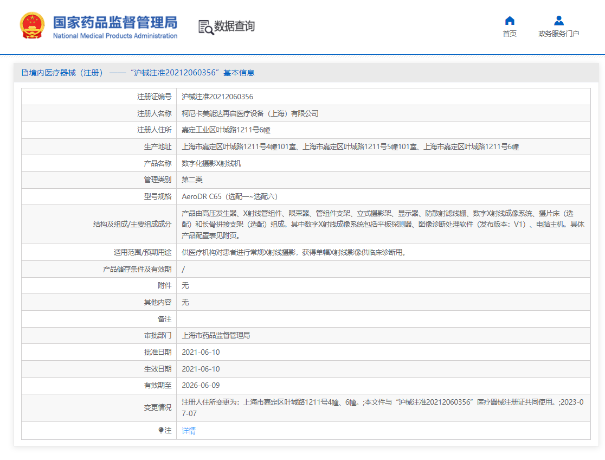
Task: Click the 有效期至 row label
Action: coord(158,386)
